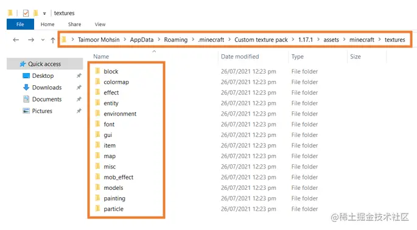Click the New folder icon in title bar
Image resolution: width=417 pixels, height=230 pixels.
pos(36,13)
